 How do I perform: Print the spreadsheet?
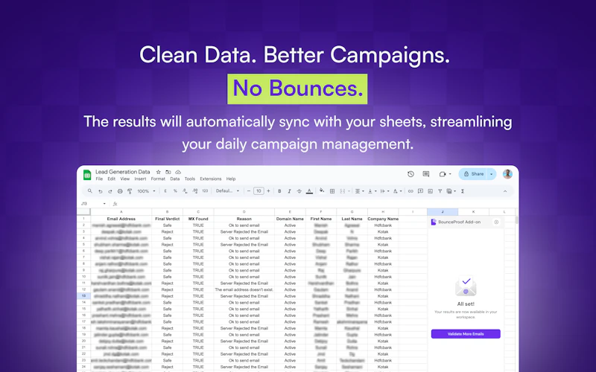[x=120, y=191]
